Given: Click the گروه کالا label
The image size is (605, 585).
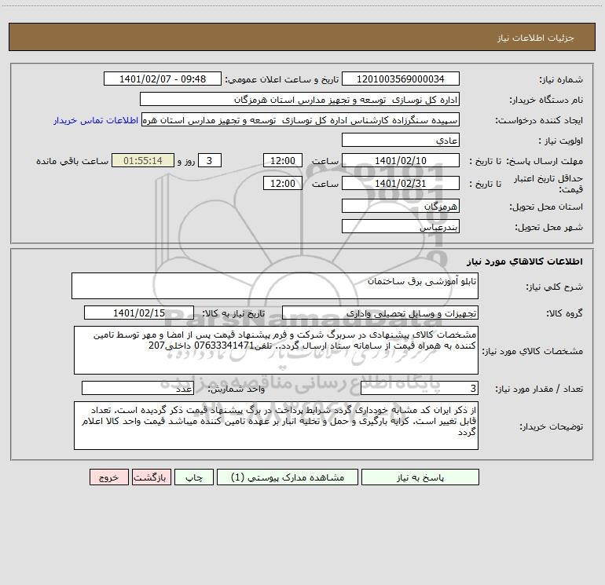Looking at the screenshot, I should [565, 314].
